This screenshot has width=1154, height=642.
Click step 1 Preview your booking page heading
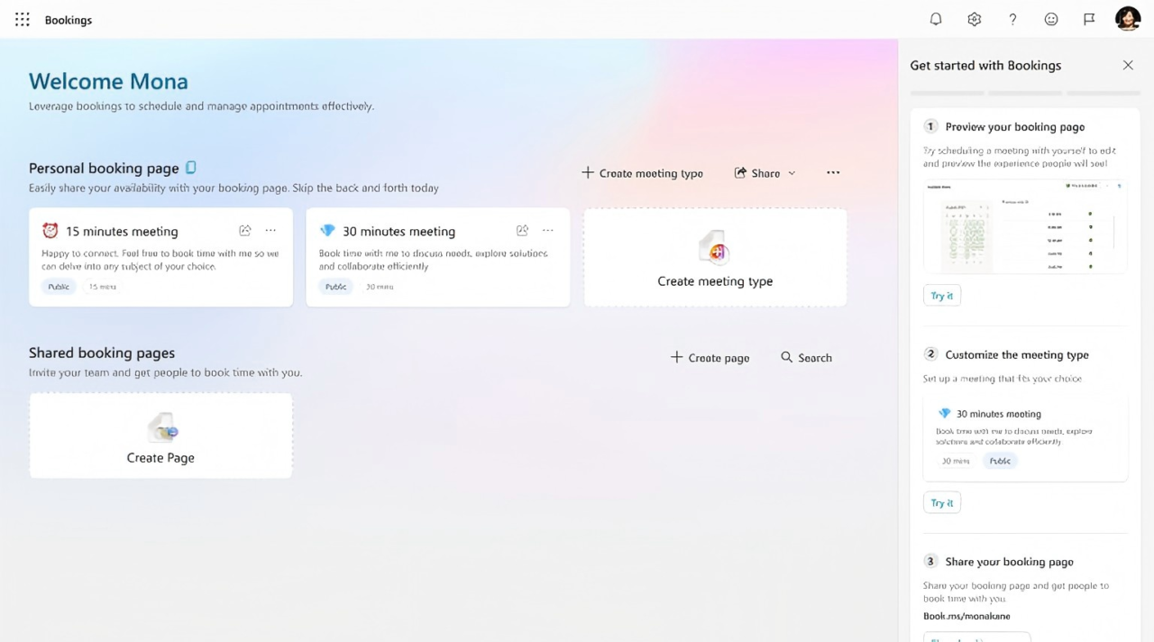[x=1015, y=127]
